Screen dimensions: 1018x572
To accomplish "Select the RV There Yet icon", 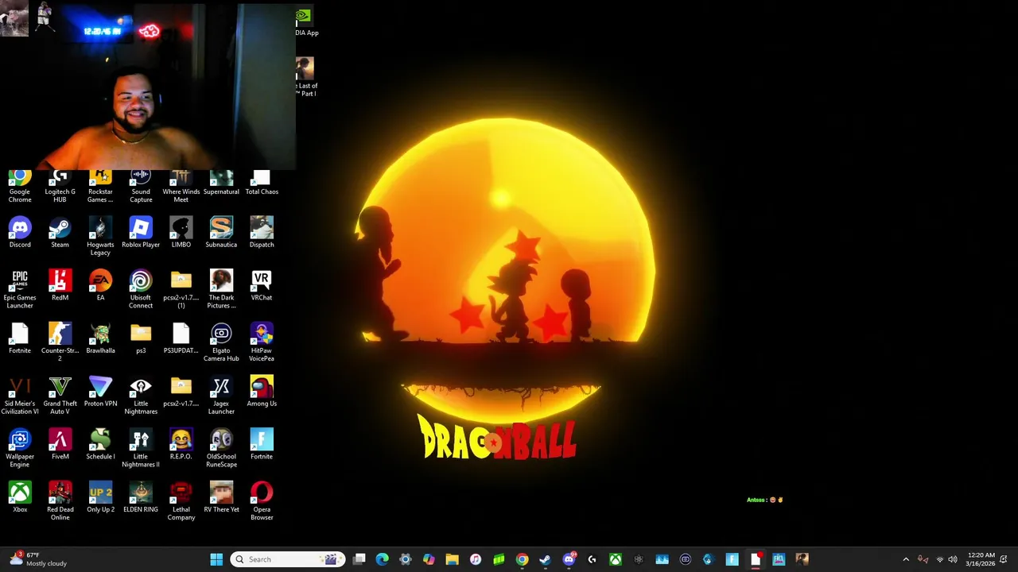I will [221, 498].
